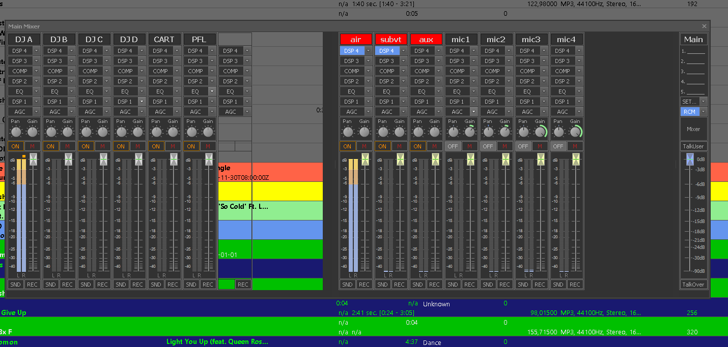Click the Pan knob on mic1 channel
The width and height of the screenshot is (728, 347).
tap(453, 132)
